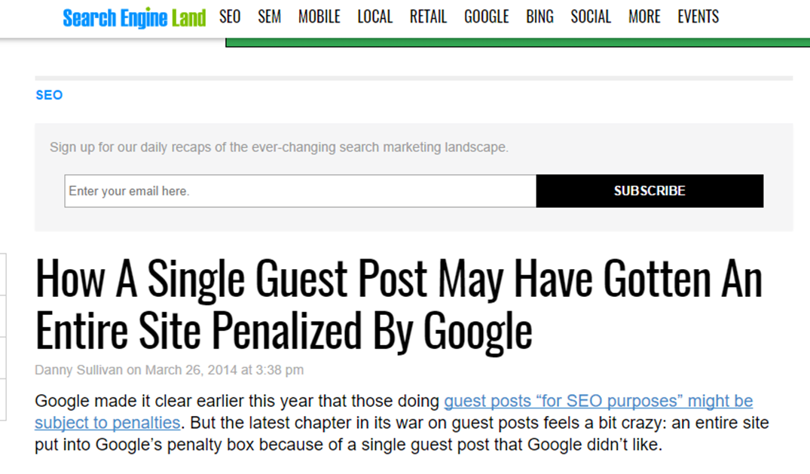Go to the LOCAL section
Image resolution: width=810 pixels, height=474 pixels.
[x=375, y=17]
